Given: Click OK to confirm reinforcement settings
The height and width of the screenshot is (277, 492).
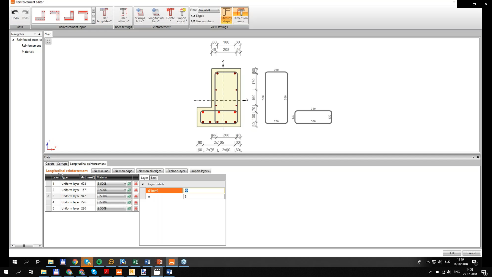Looking at the screenshot, I should [x=453, y=253].
